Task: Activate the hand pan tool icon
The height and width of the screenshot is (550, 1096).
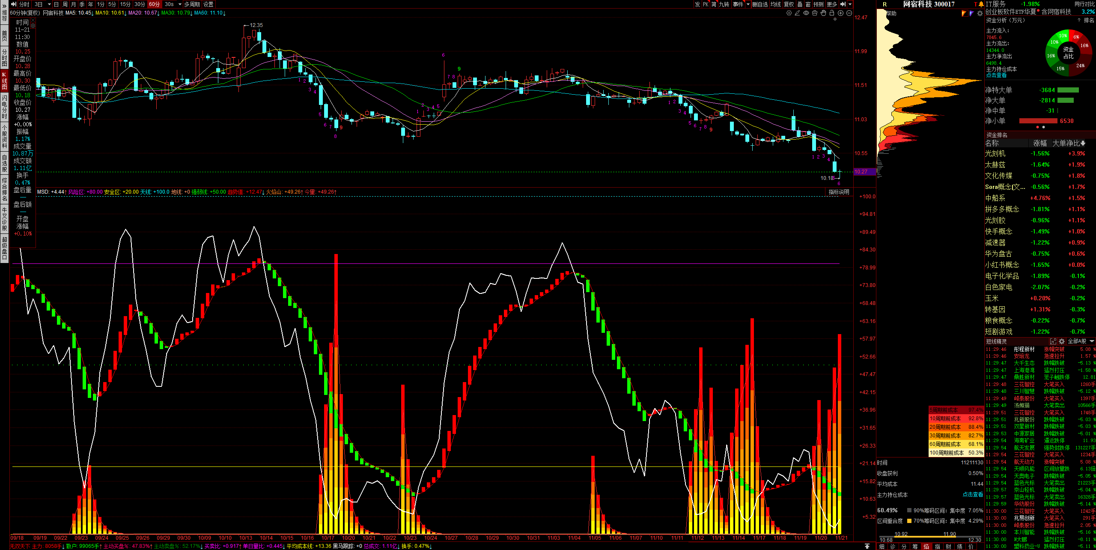Action: [823, 13]
